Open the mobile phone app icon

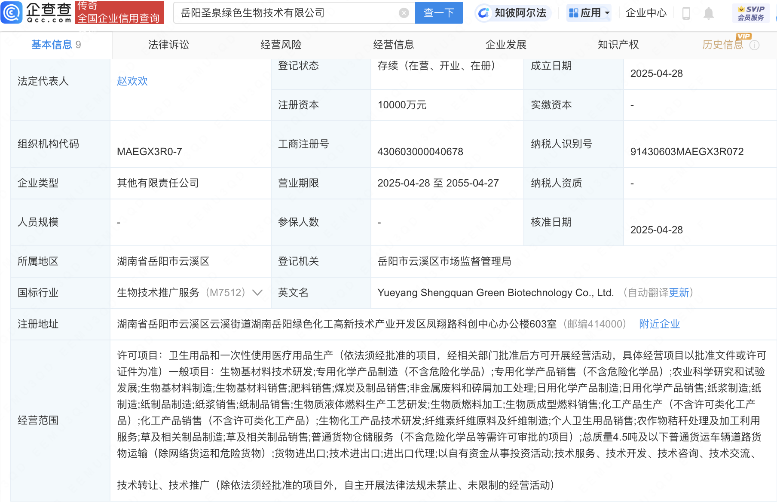[686, 13]
